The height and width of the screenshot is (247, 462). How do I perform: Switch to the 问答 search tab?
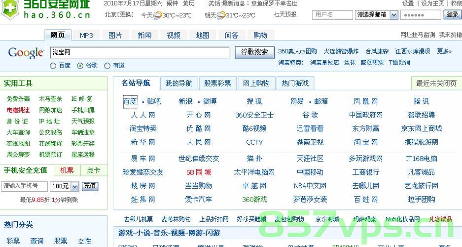click(x=231, y=36)
